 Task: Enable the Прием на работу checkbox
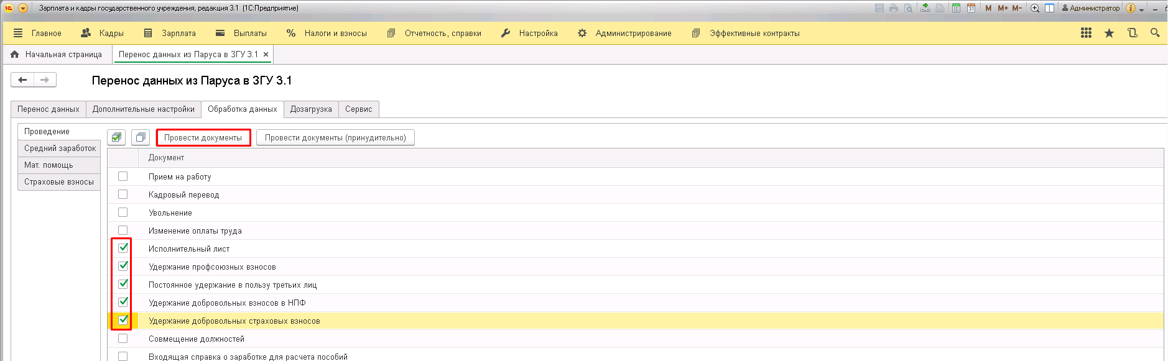point(123,176)
